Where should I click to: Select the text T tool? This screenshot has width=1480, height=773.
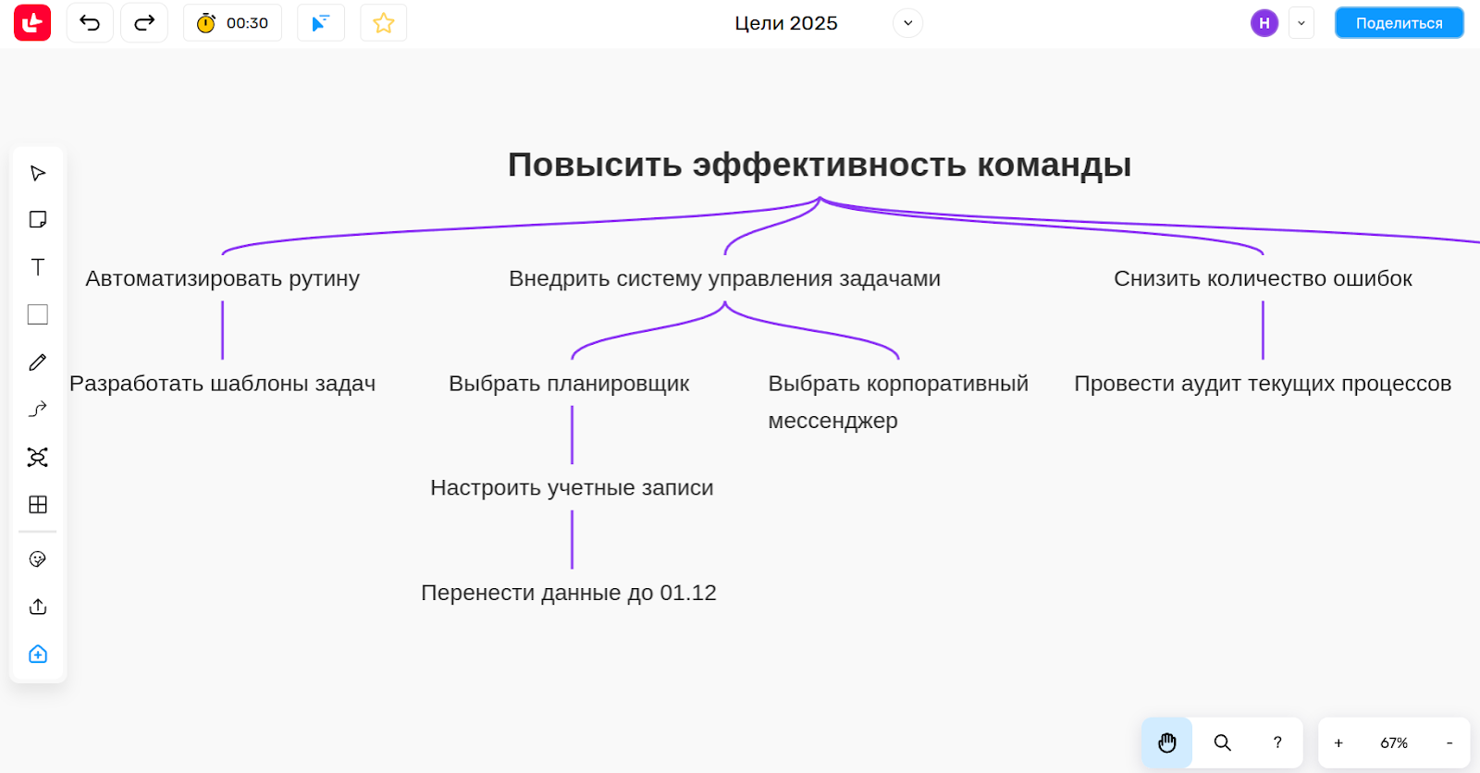tap(38, 267)
